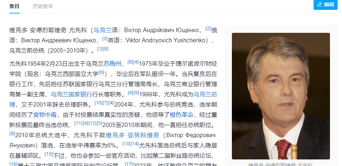Screen dimensions: 342x166
Task: Open the 历史版本 tab
Action: click(x=43, y=6)
